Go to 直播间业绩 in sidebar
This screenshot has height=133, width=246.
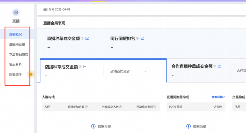[x=17, y=44]
